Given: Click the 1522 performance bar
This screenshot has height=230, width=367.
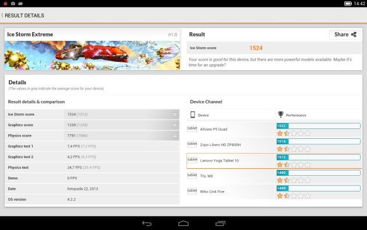Looking at the screenshot, I should 318,126.
